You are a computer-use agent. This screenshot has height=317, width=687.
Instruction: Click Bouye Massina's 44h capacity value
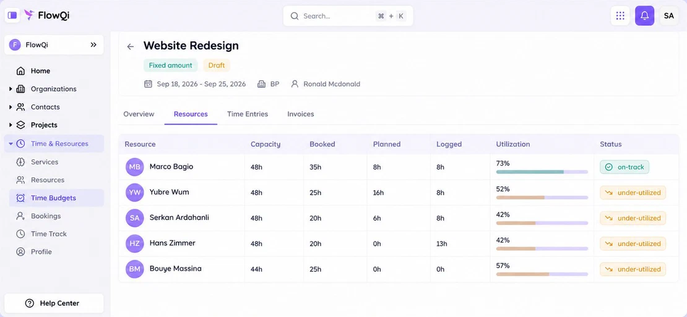(256, 269)
